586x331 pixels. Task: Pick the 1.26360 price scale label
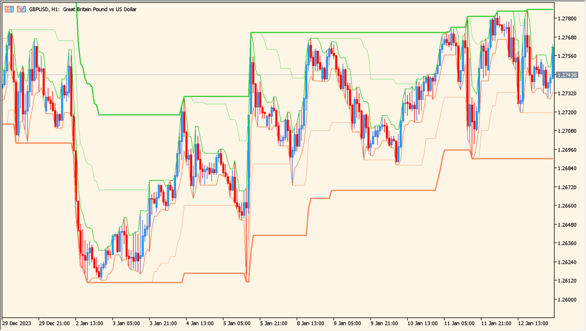567,243
